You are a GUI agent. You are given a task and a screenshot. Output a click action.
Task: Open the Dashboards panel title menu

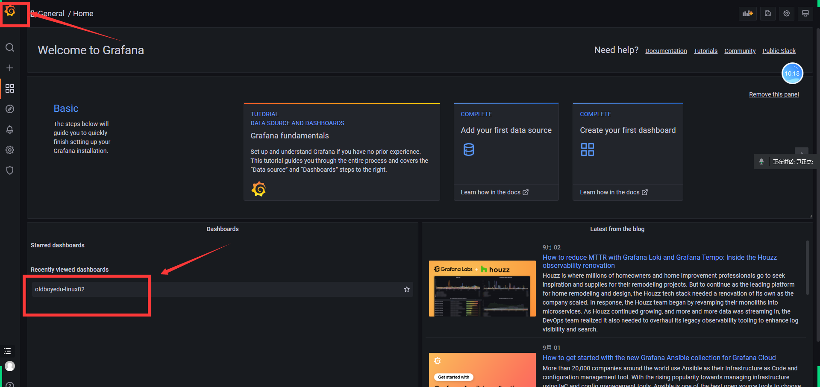click(223, 229)
